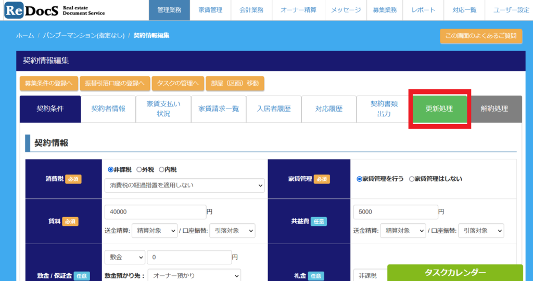Open the タスクカレンダー panel
The width and height of the screenshot is (533, 281).
455,273
